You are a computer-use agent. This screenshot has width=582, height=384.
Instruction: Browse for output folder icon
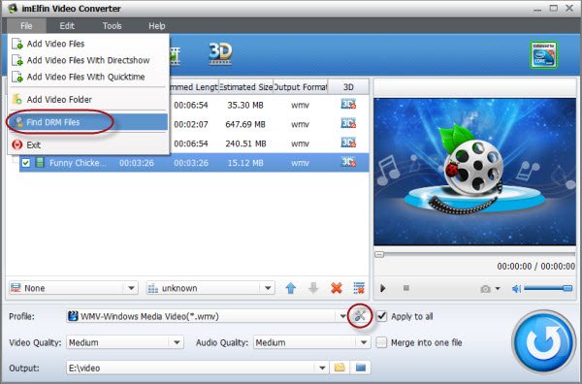pos(339,368)
